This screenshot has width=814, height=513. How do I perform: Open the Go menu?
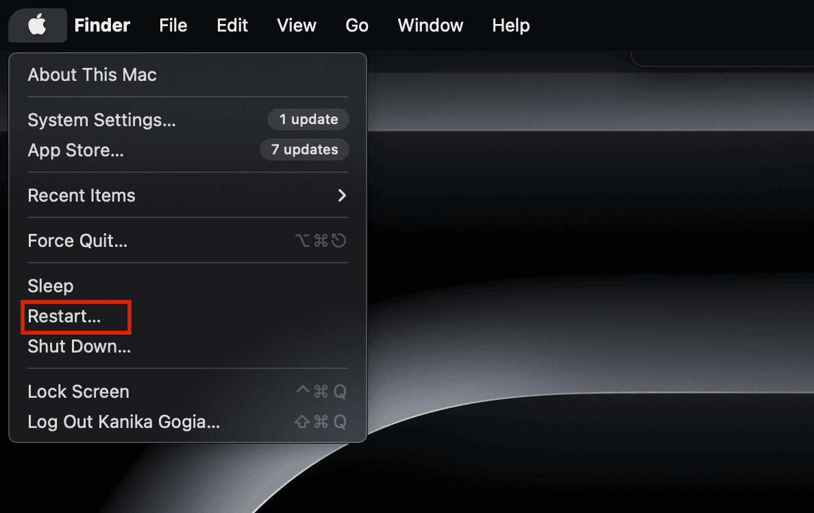point(357,25)
